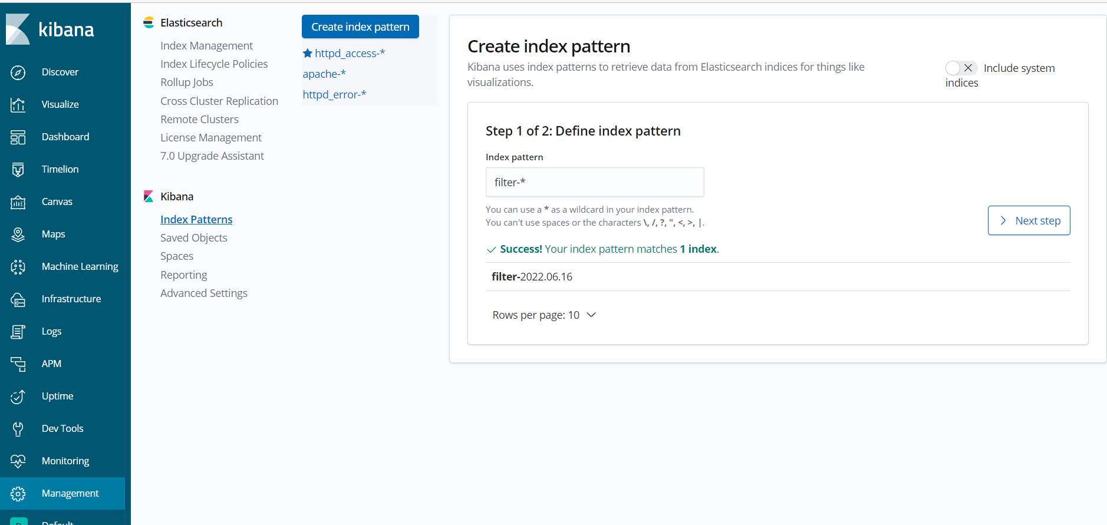1107x525 pixels.
Task: Select the httpd_error-* index pattern
Action: pos(334,95)
